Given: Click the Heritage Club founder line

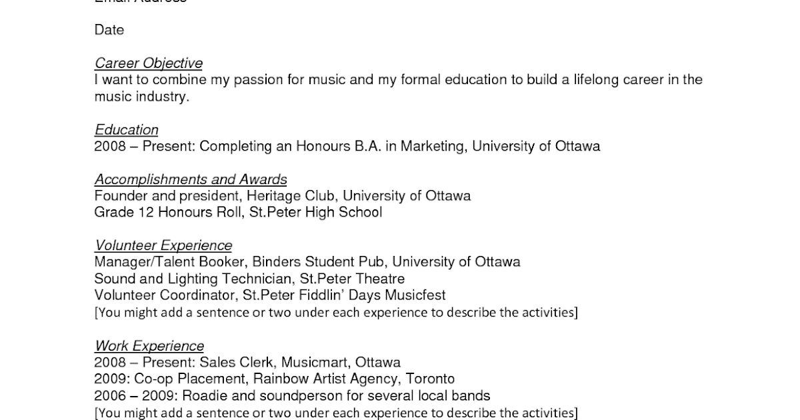Looking at the screenshot, I should pyautogui.click(x=282, y=196).
